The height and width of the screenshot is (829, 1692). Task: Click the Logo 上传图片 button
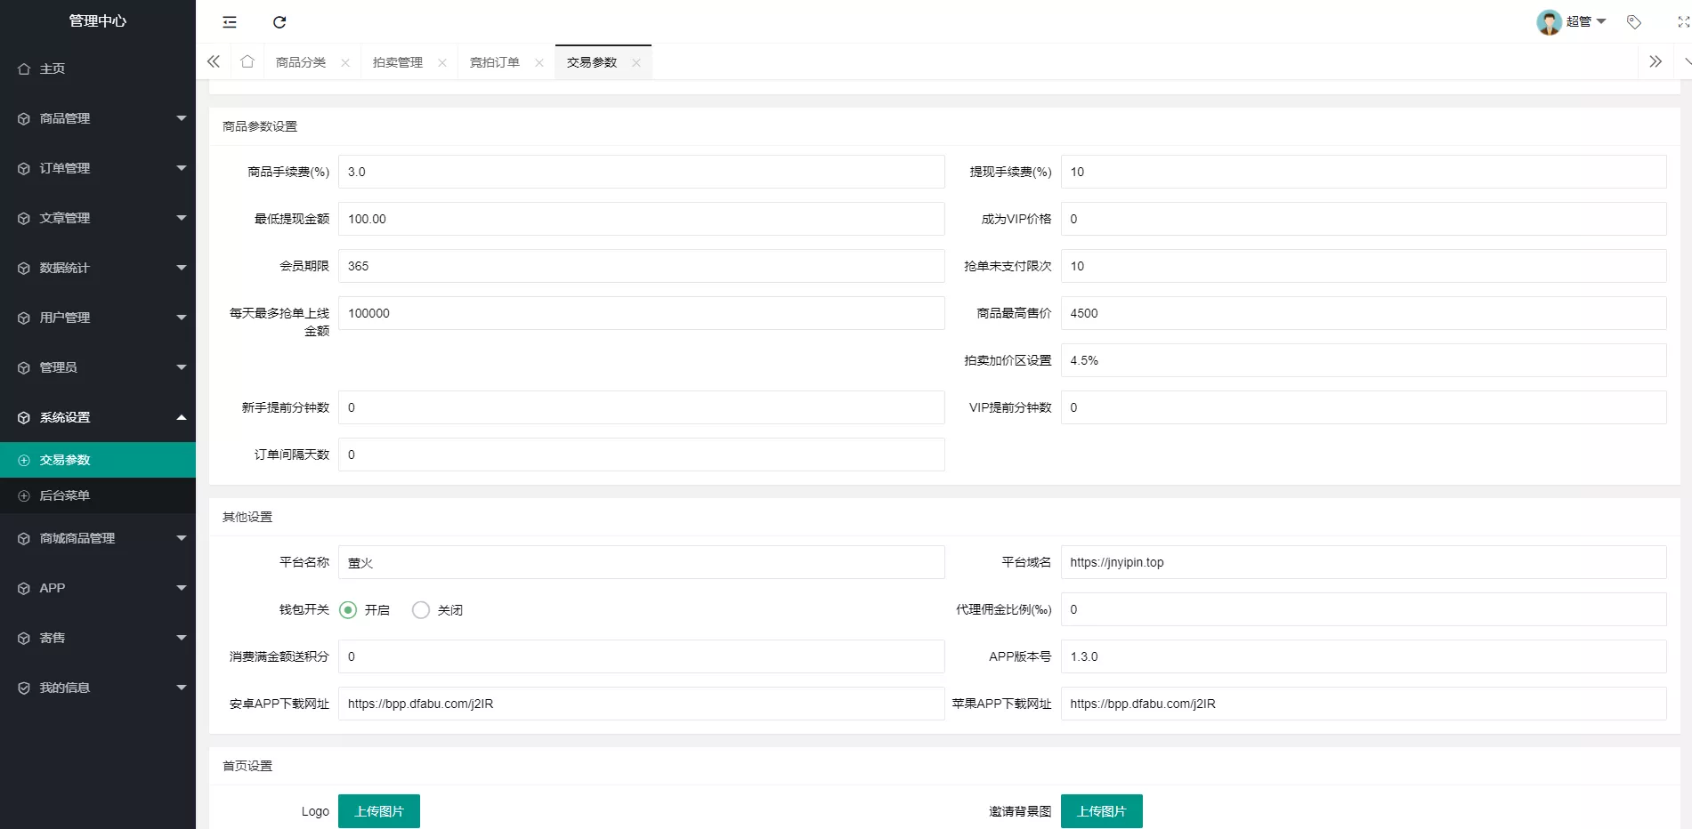378,810
